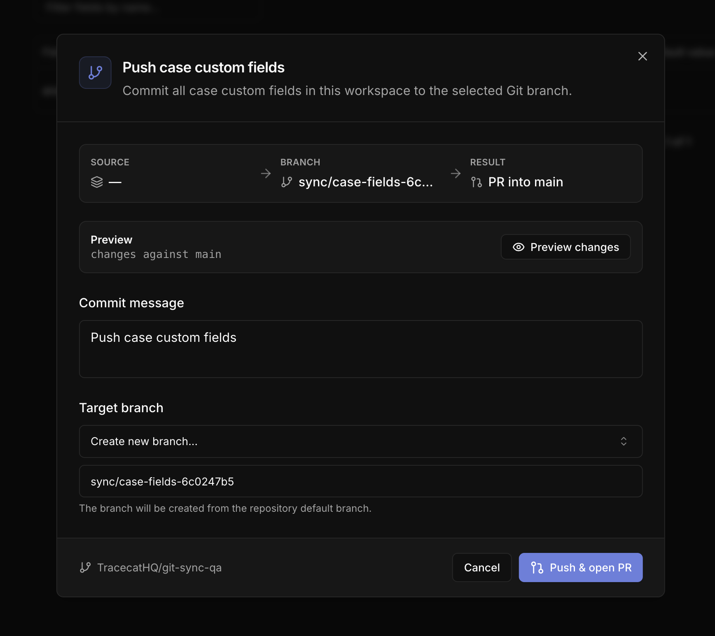The height and width of the screenshot is (636, 715).
Task: Click Cancel to dismiss the dialog
Action: 482,568
